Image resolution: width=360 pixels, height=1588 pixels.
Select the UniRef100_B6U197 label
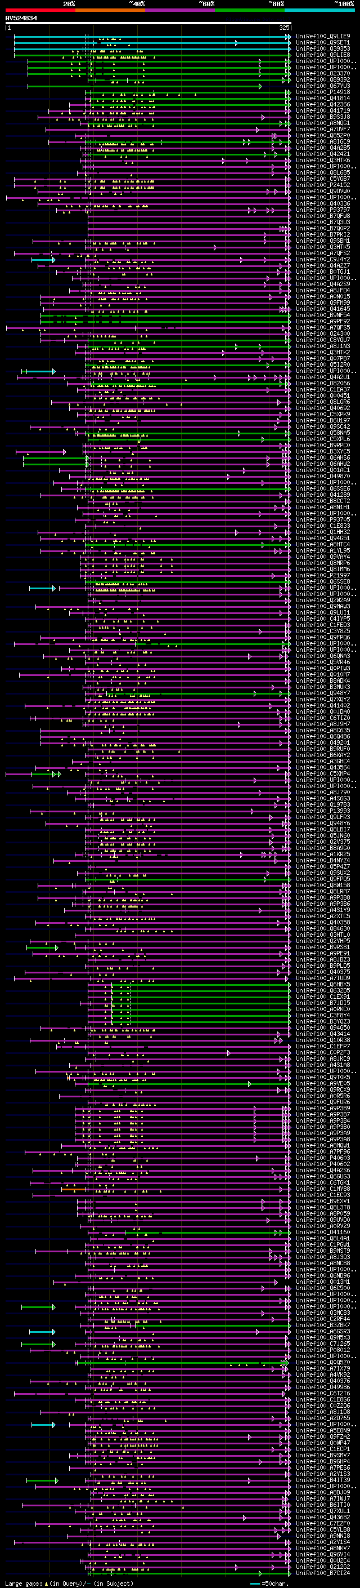(x=323, y=420)
